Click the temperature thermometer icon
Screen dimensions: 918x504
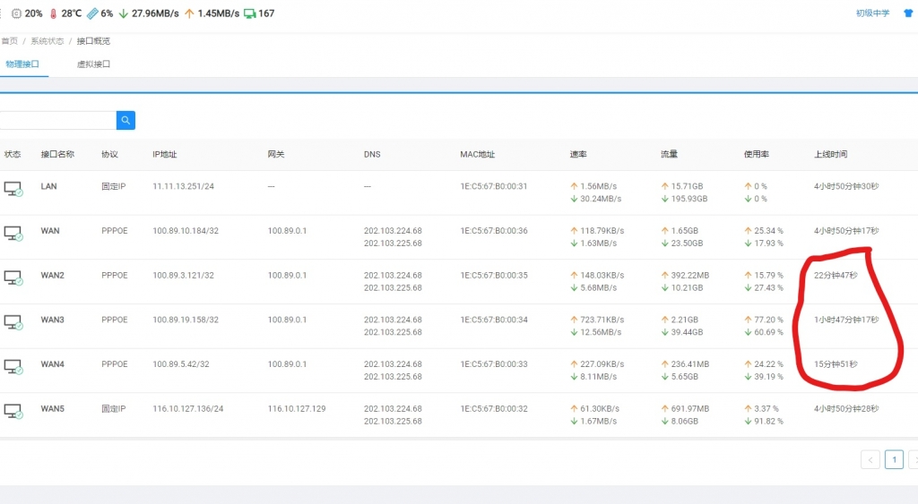click(53, 13)
